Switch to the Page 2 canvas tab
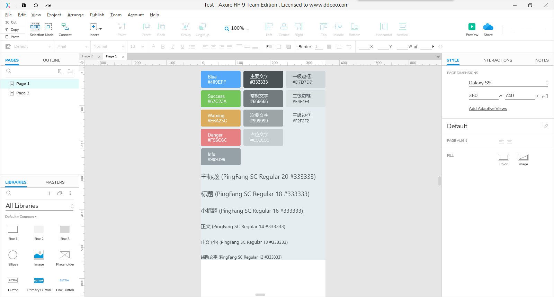 (87, 56)
